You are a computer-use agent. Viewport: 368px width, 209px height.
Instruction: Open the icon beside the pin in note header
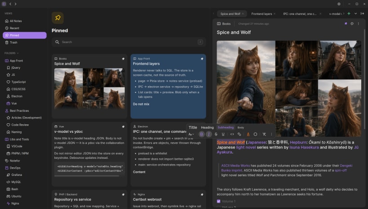click(x=352, y=24)
